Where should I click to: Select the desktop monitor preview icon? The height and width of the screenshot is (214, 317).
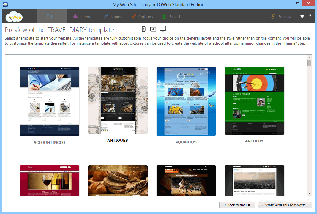(x=163, y=29)
